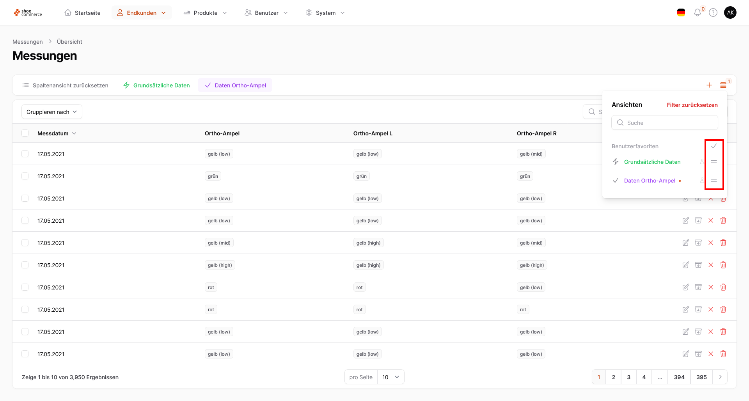749x401 pixels.
Task: Click the help question mark icon
Action: 713,13
